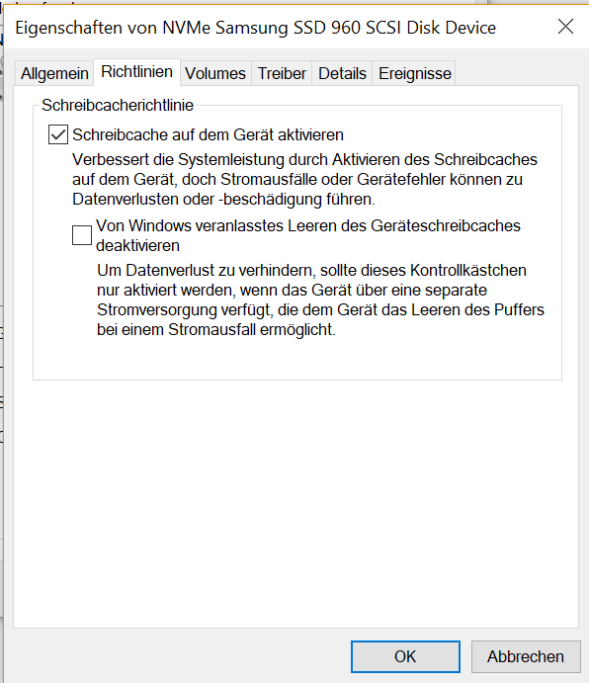Click the 'Verbessert die Systemleistung' description text

(x=304, y=180)
